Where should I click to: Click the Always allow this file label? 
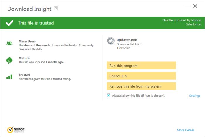pos(139,96)
